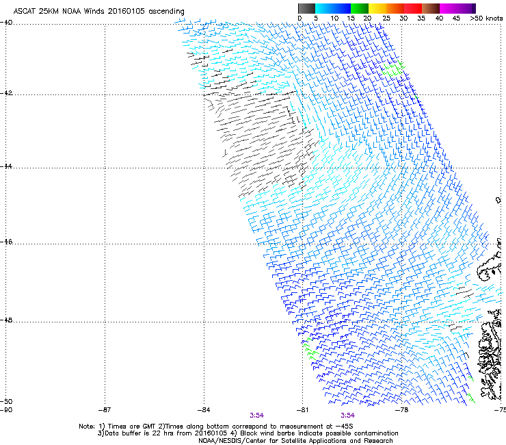Viewport: 506px width, 445px height.
Task: Click the green 15-20 knots legend swatch
Action: tap(360, 8)
